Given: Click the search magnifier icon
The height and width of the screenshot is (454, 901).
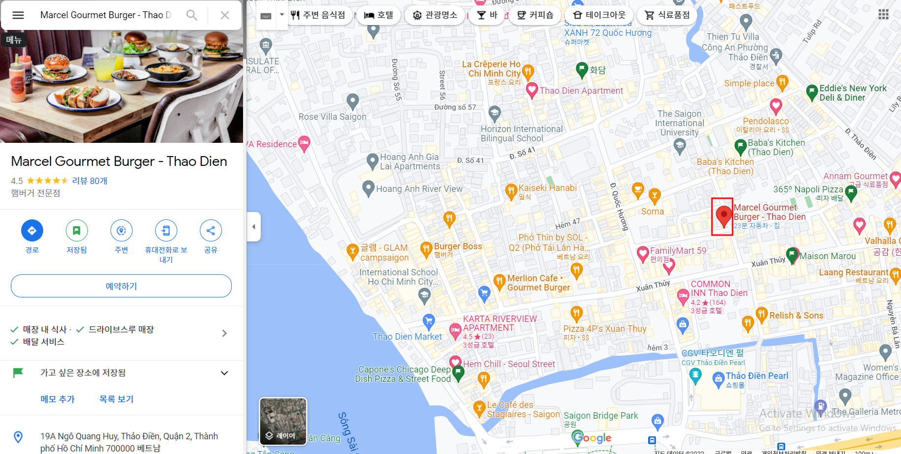Looking at the screenshot, I should 192,15.
